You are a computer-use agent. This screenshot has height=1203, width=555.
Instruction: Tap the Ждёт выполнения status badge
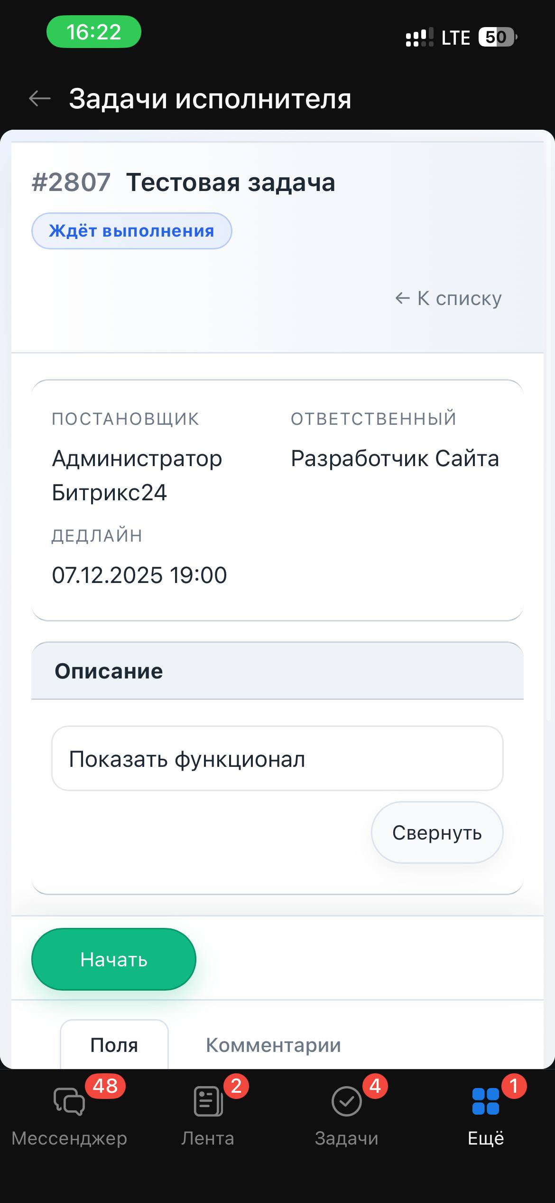click(x=131, y=231)
